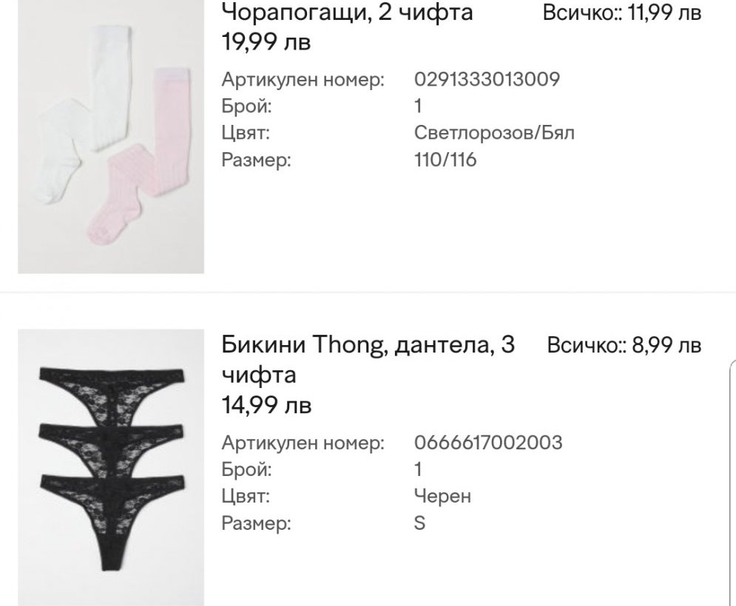The height and width of the screenshot is (606, 736).
Task: Click the Размер label under tights
Action: 256,160
